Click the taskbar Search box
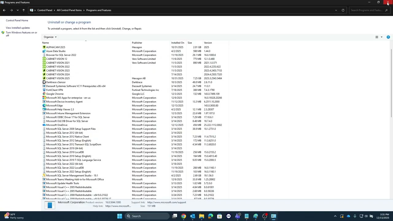This screenshot has height=221, width=393. point(148,216)
